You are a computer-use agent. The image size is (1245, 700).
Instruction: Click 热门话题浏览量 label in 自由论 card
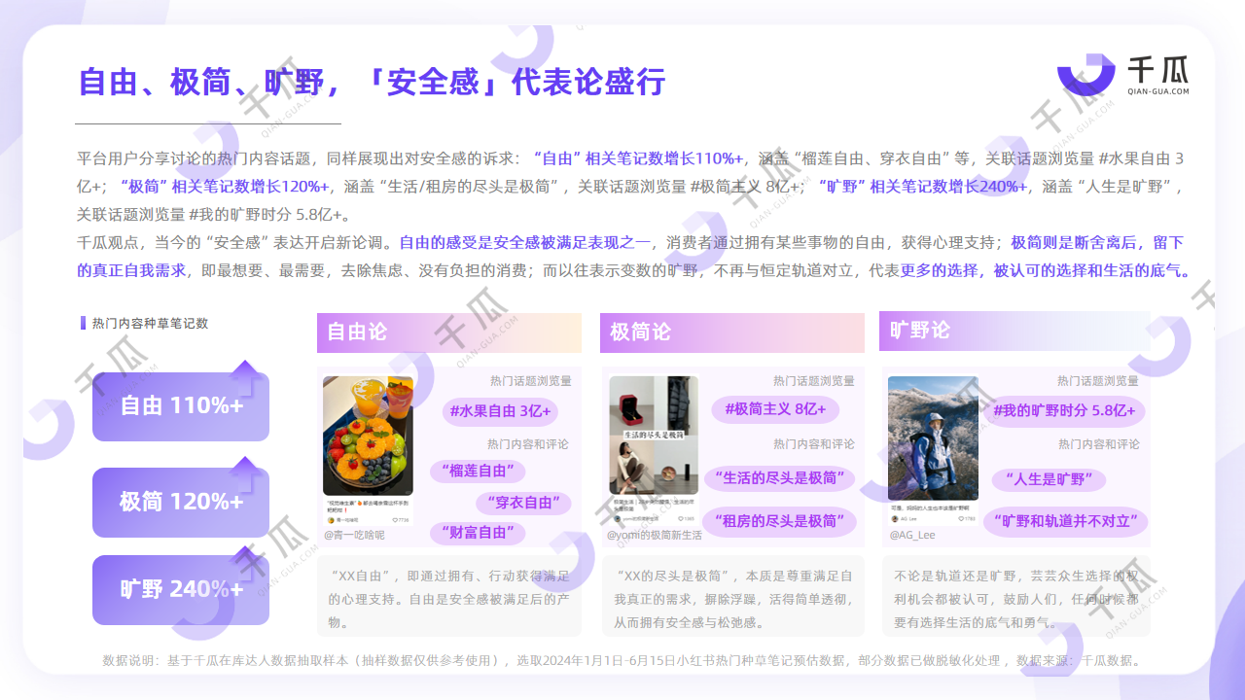coord(530,381)
